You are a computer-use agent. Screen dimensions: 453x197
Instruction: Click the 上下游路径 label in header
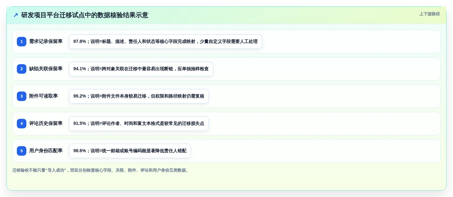pos(429,14)
